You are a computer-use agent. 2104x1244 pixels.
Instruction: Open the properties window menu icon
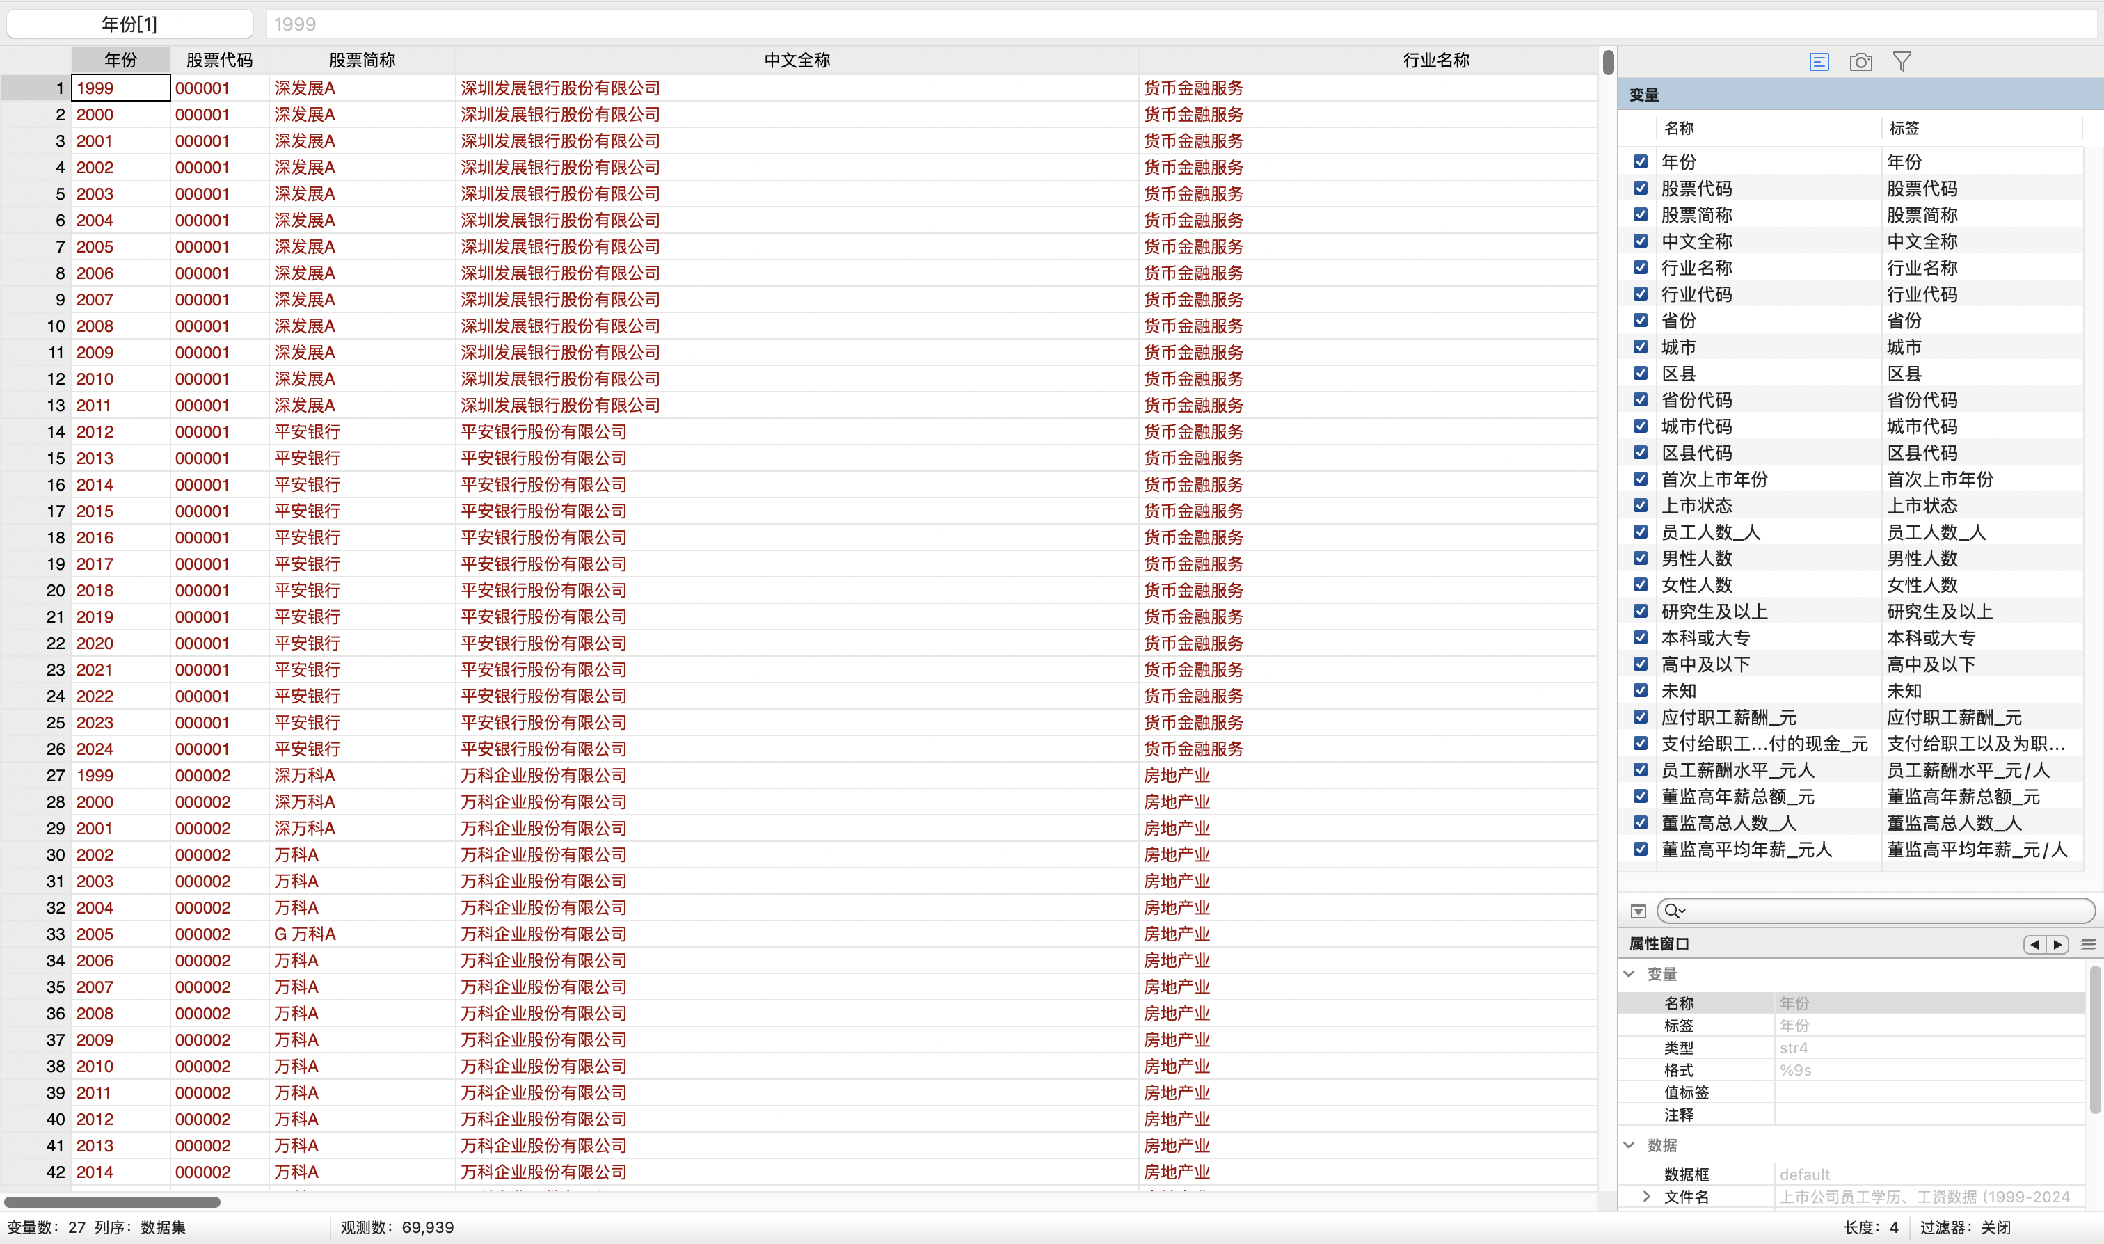2088,945
